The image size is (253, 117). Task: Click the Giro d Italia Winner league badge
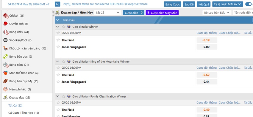pos(69,27)
